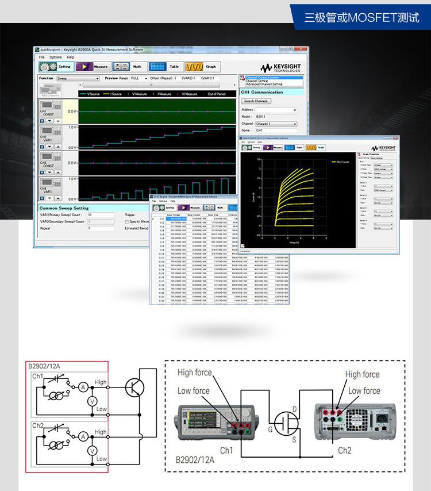The width and height of the screenshot is (431, 491).
Task: Open the Setting view with gear icon
Action: 56,67
